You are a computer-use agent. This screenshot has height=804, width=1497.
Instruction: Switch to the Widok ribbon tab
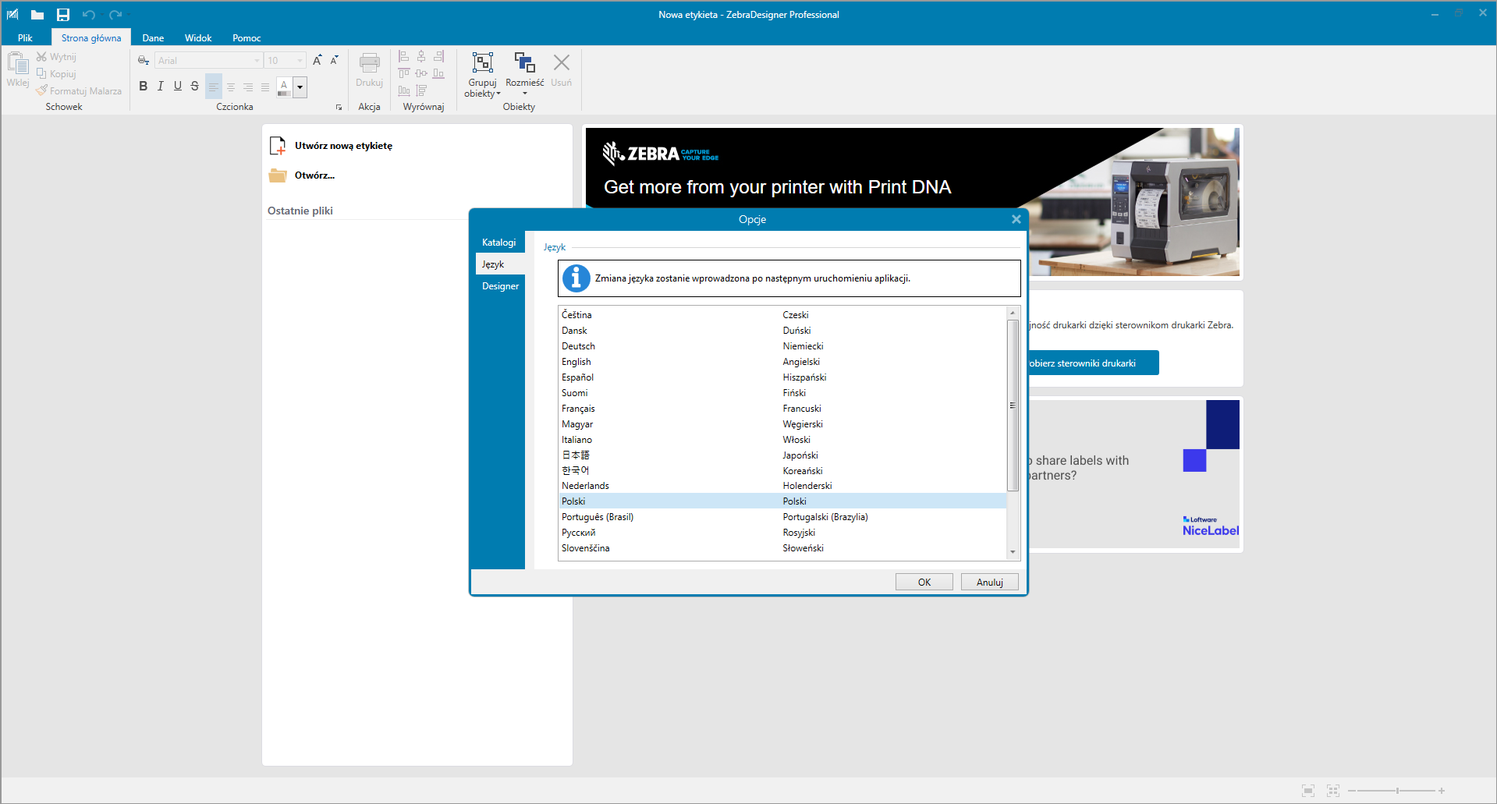tap(198, 37)
